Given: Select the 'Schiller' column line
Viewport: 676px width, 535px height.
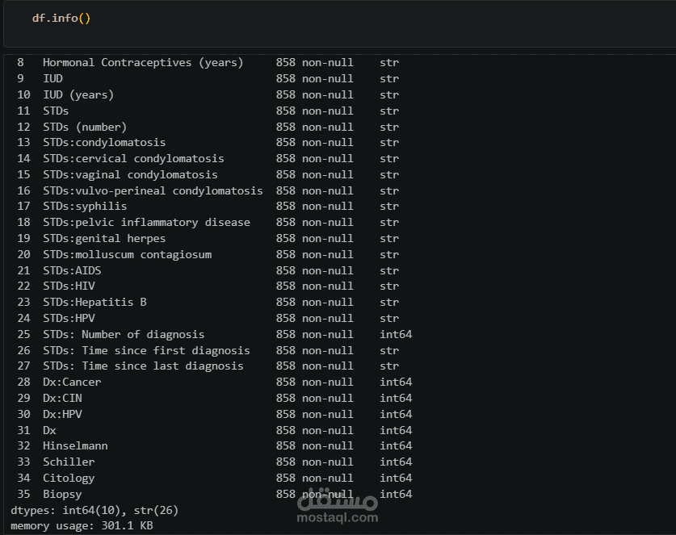Looking at the screenshot, I should (x=69, y=462).
